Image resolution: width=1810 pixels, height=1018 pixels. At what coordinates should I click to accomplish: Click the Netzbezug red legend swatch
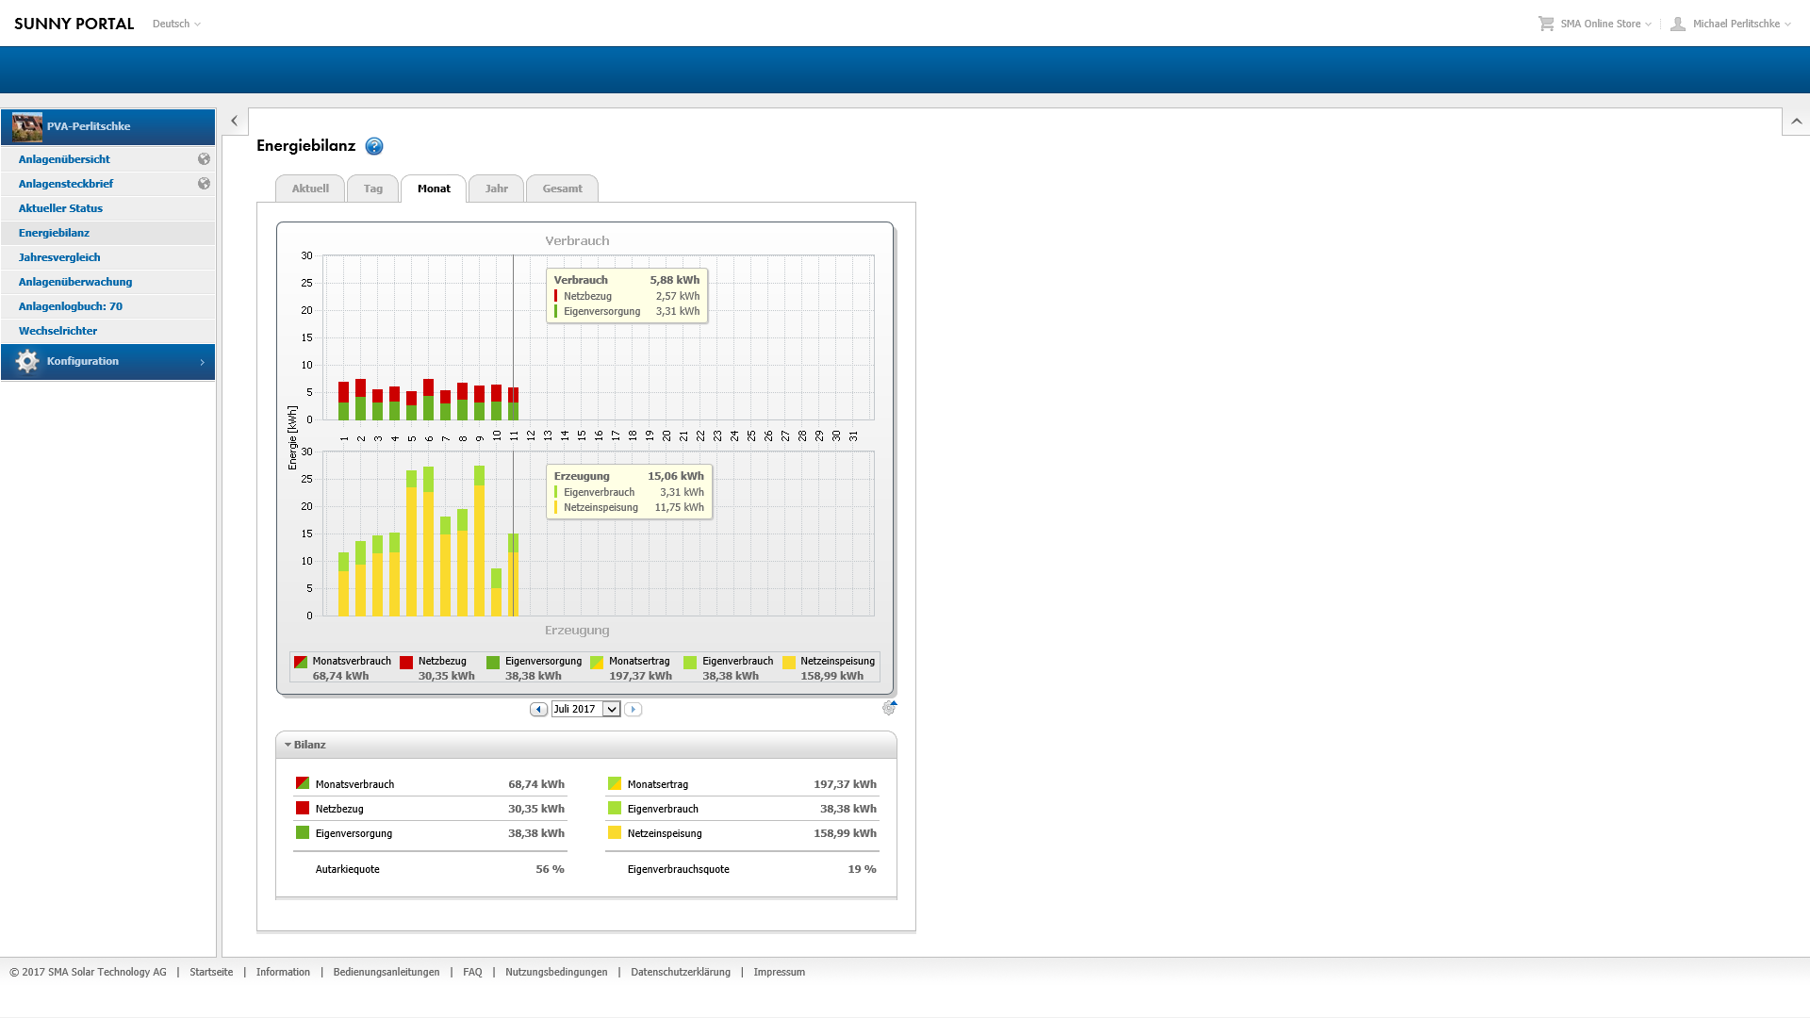[x=406, y=663]
